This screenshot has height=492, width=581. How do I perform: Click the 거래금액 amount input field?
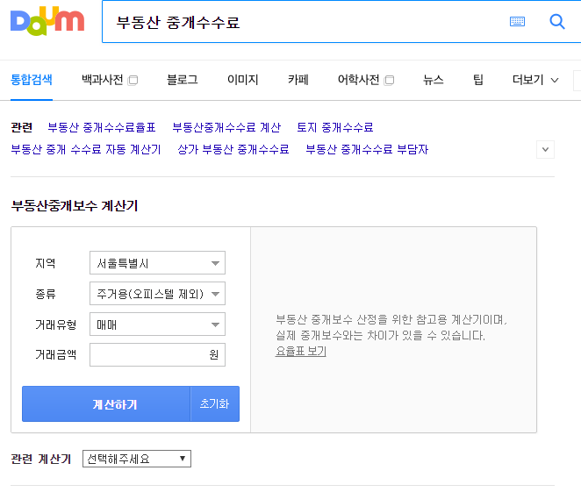157,354
